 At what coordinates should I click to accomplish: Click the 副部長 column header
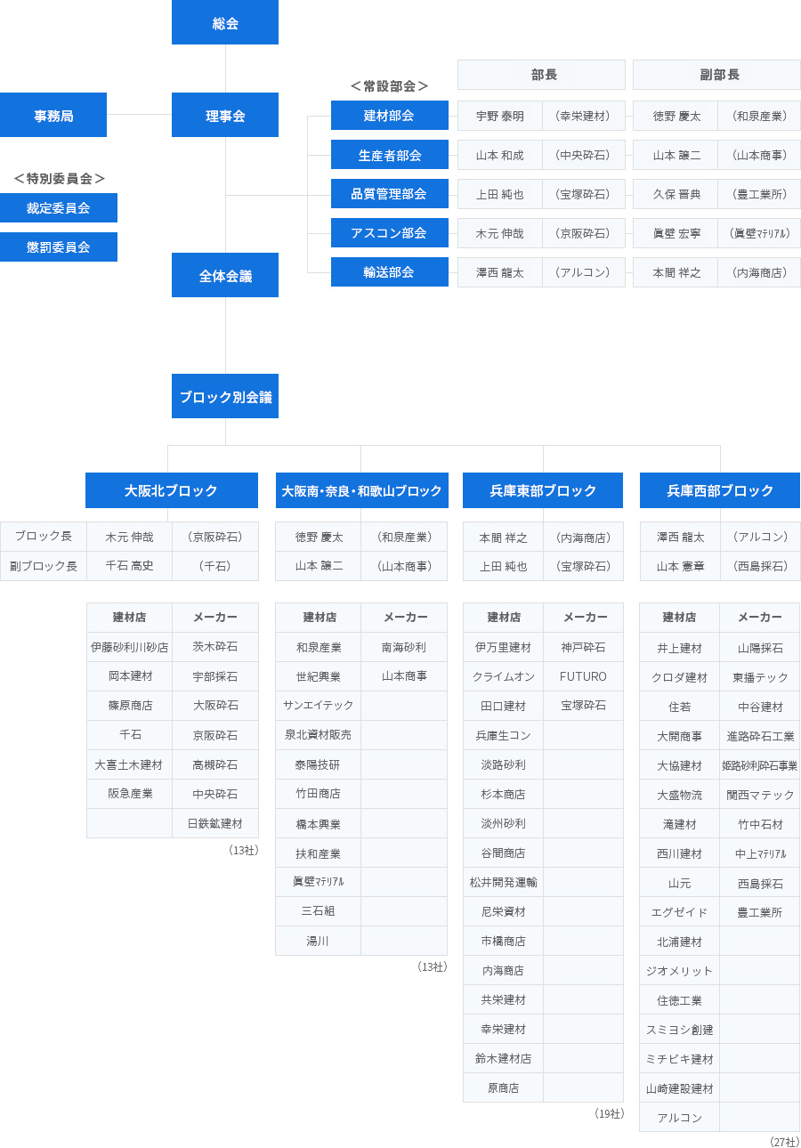click(716, 75)
